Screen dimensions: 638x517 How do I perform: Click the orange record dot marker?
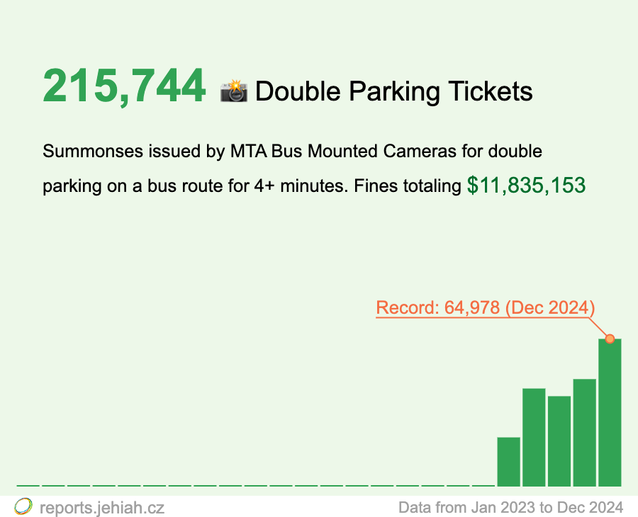tap(610, 339)
